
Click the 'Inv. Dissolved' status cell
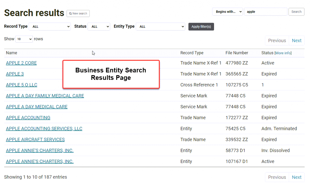pyautogui.click(x=275, y=151)
